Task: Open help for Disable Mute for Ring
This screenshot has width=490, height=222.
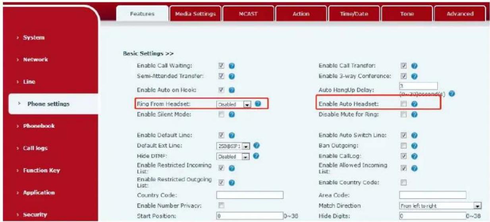Action: click(414, 114)
